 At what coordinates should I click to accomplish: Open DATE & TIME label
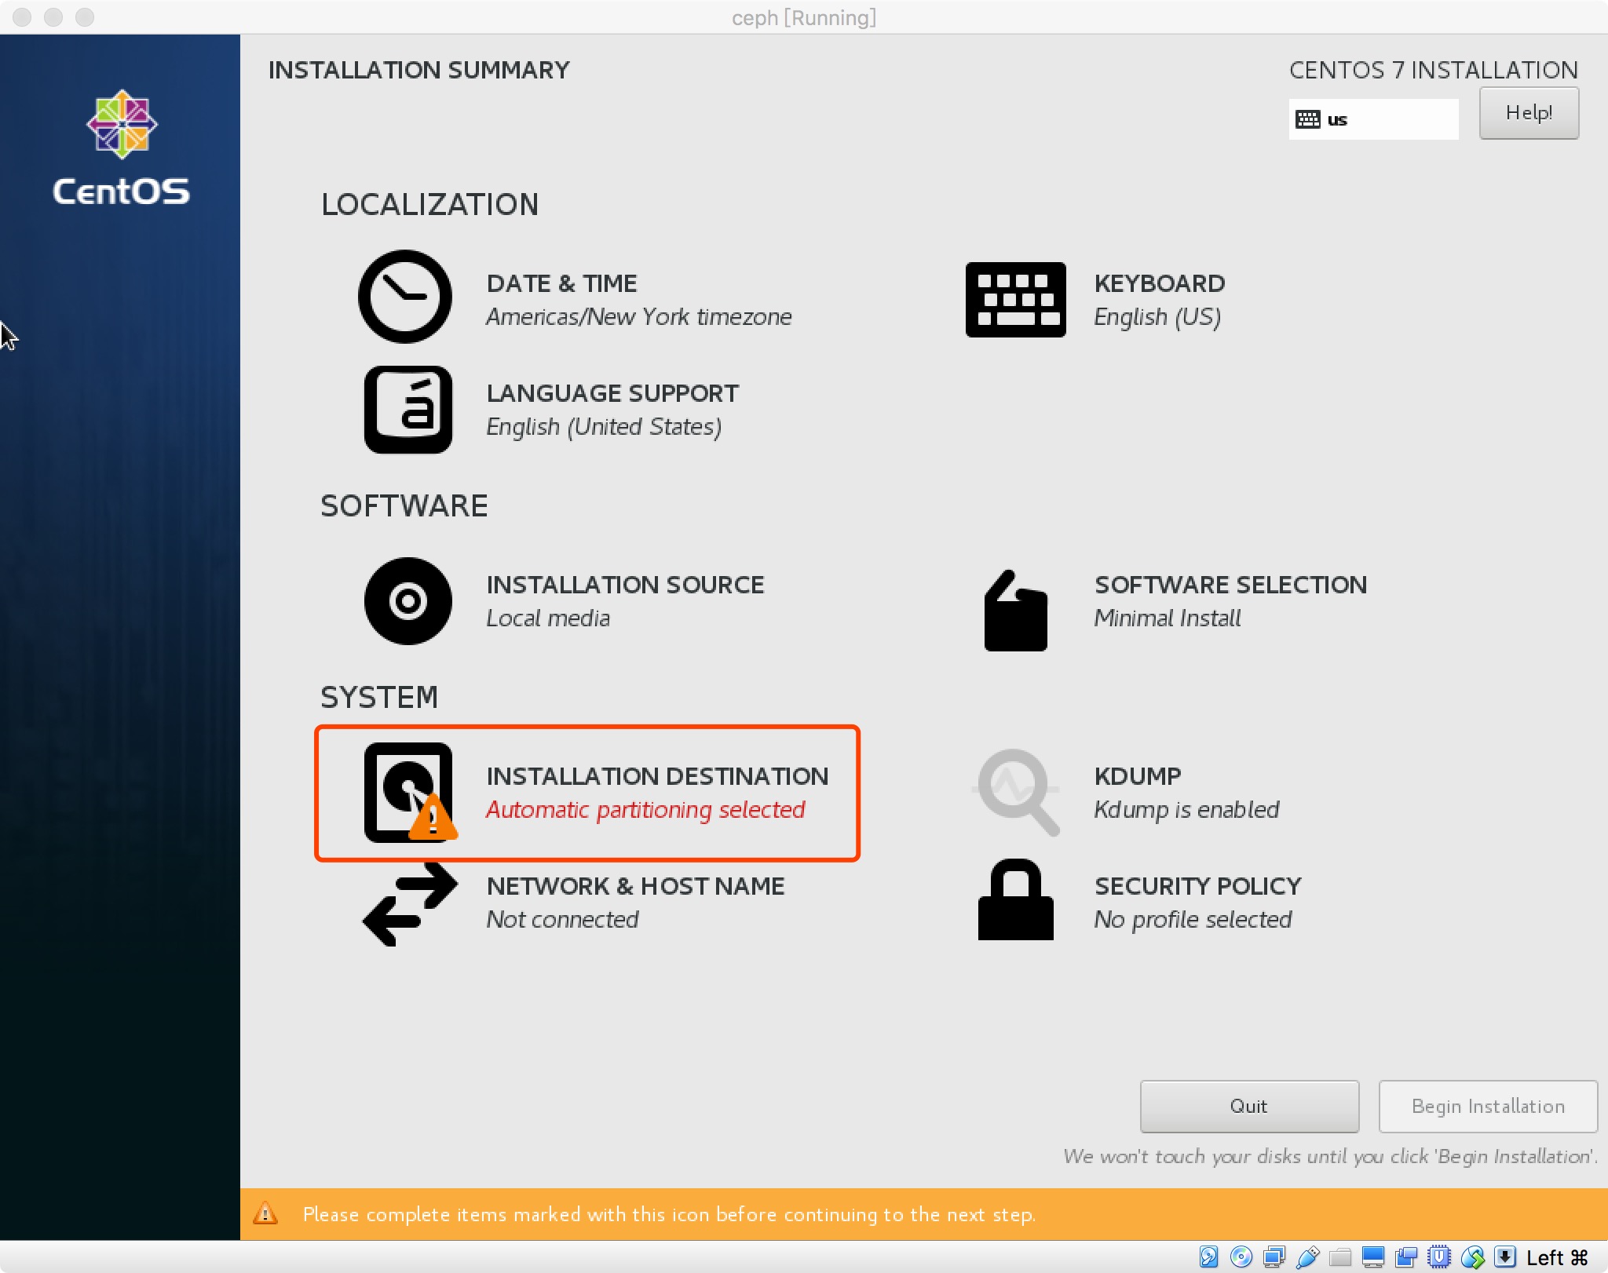click(561, 283)
